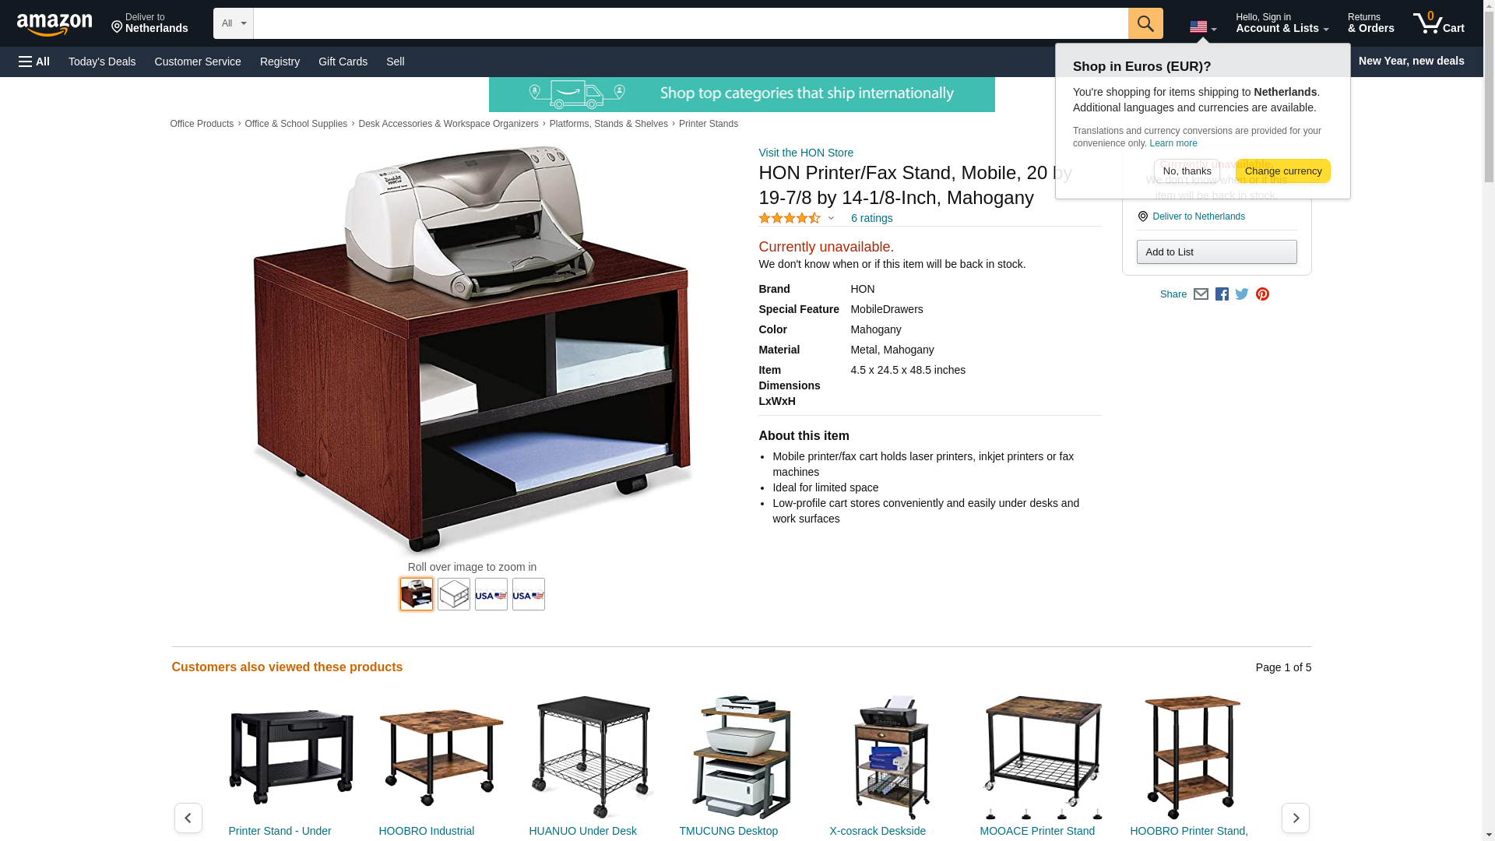Open the All hamburger menu

(34, 62)
